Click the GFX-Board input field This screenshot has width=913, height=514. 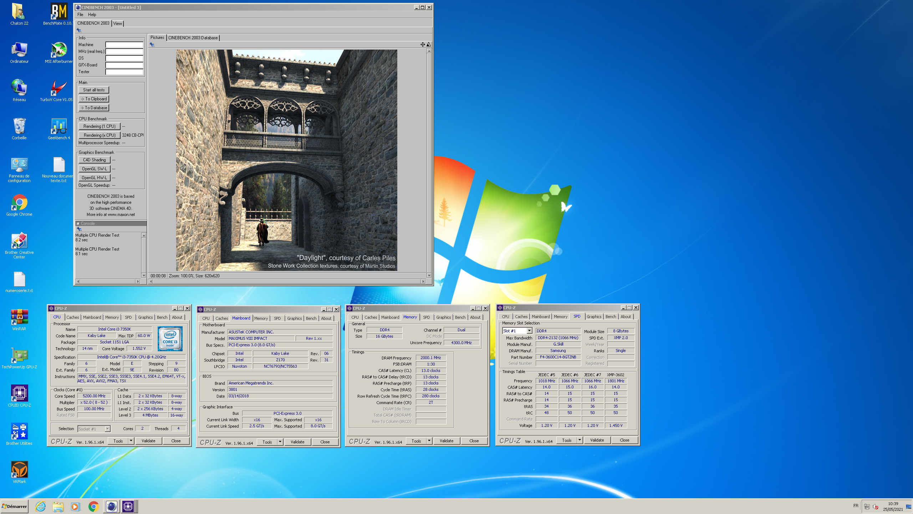point(124,65)
